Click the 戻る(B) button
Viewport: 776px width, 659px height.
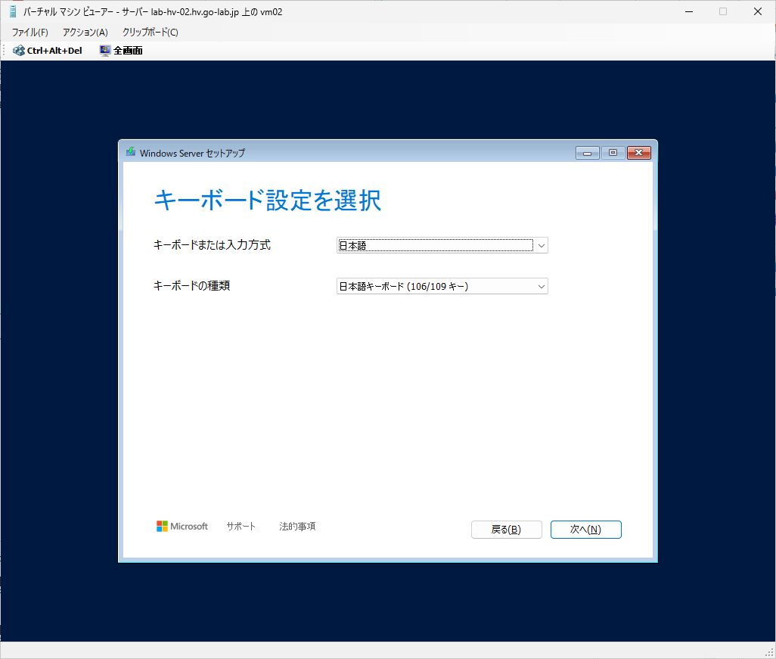(x=506, y=530)
